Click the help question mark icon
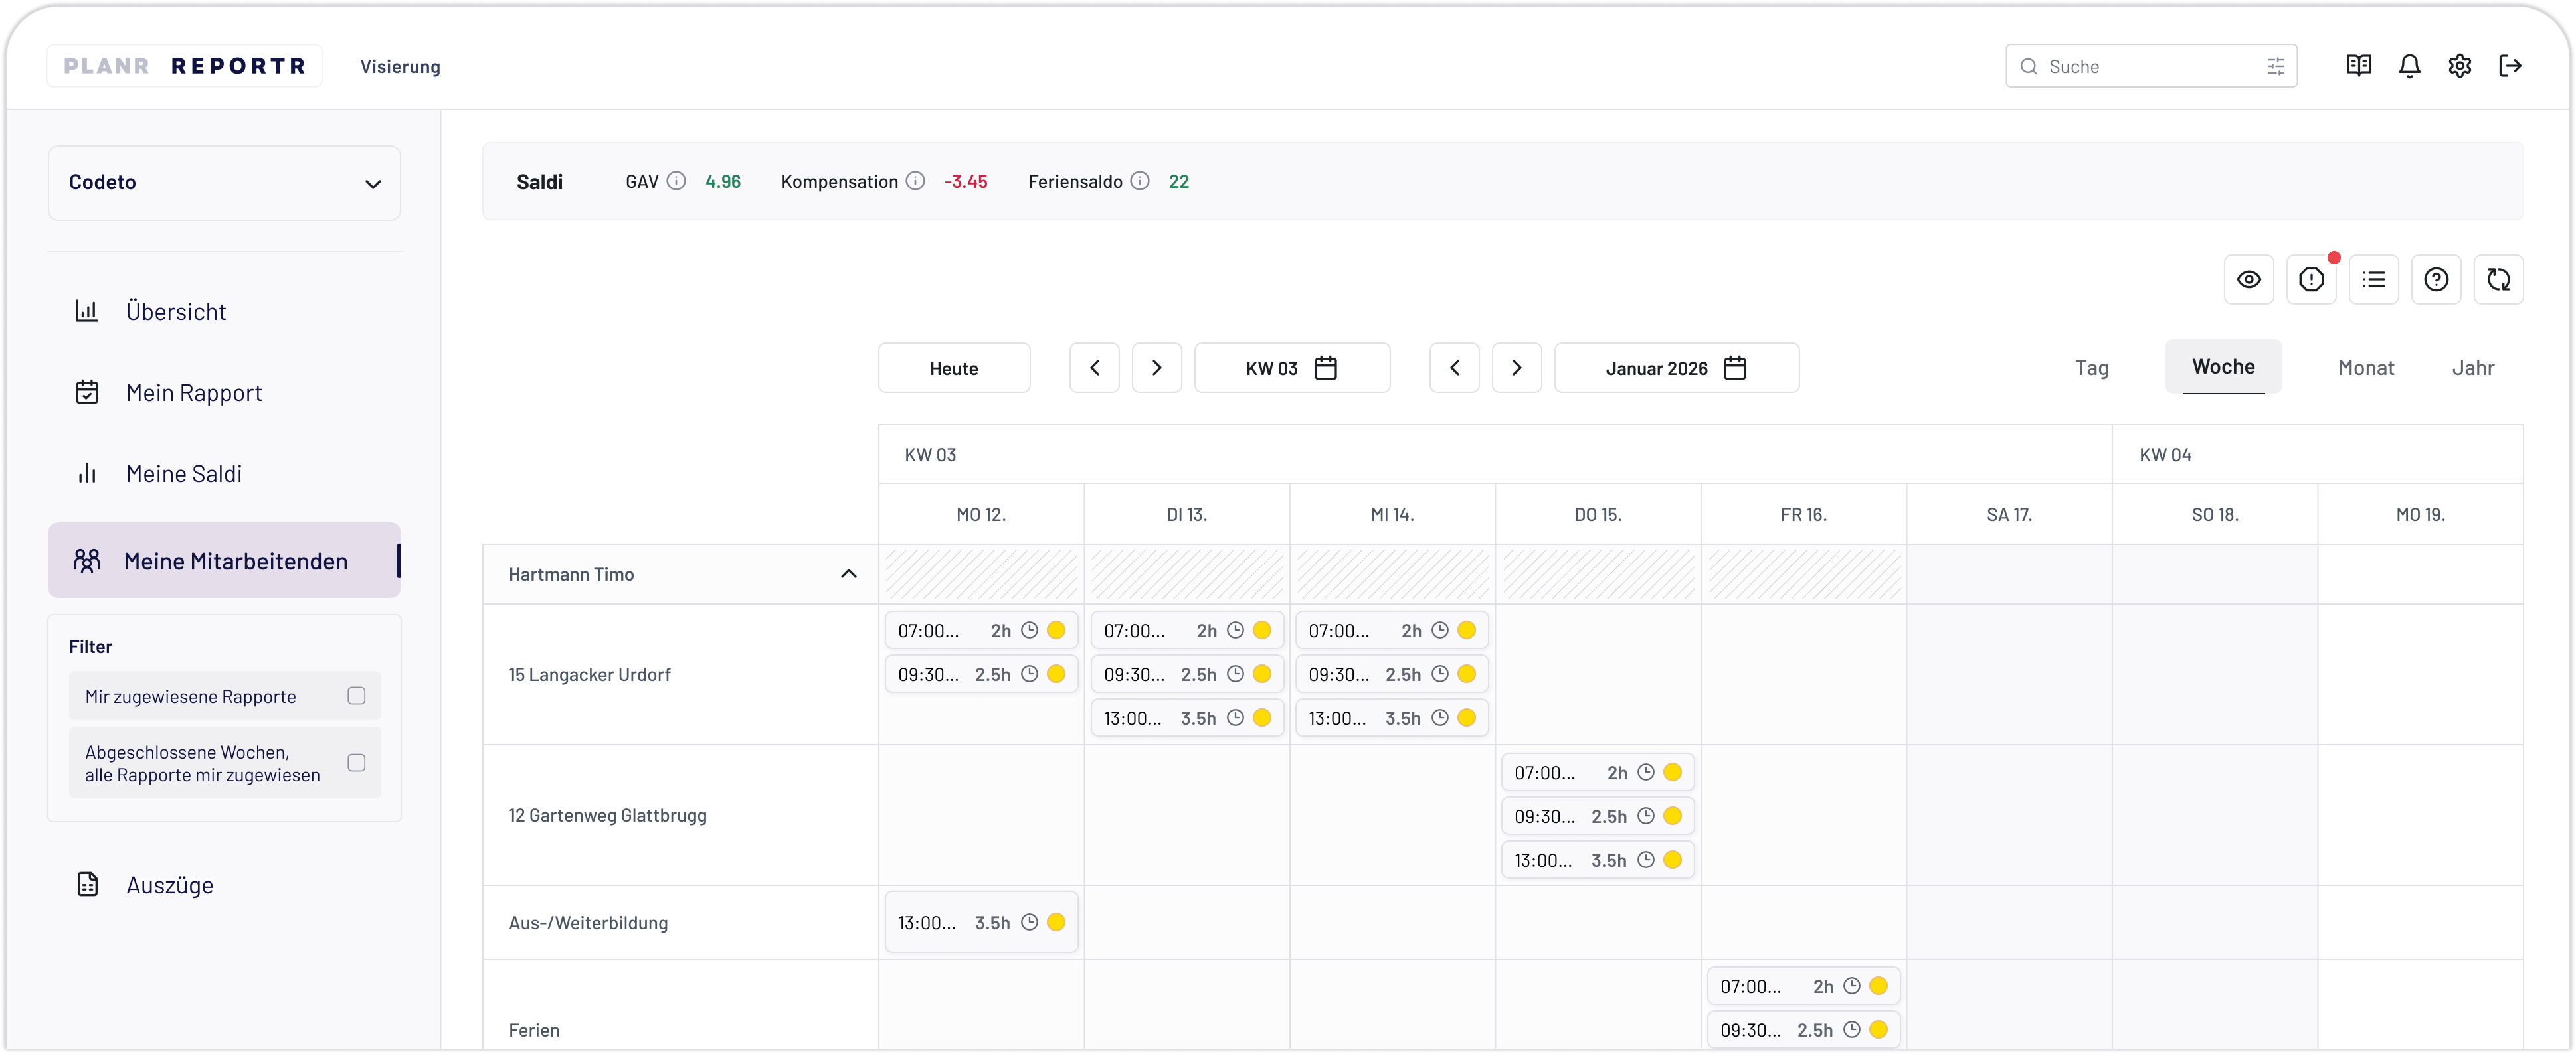The width and height of the screenshot is (2576, 1054). pyautogui.click(x=2436, y=279)
